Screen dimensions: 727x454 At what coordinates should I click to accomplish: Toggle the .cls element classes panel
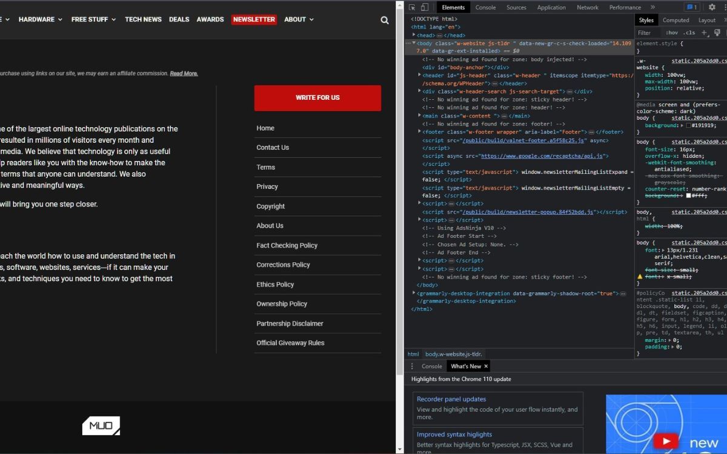point(689,33)
